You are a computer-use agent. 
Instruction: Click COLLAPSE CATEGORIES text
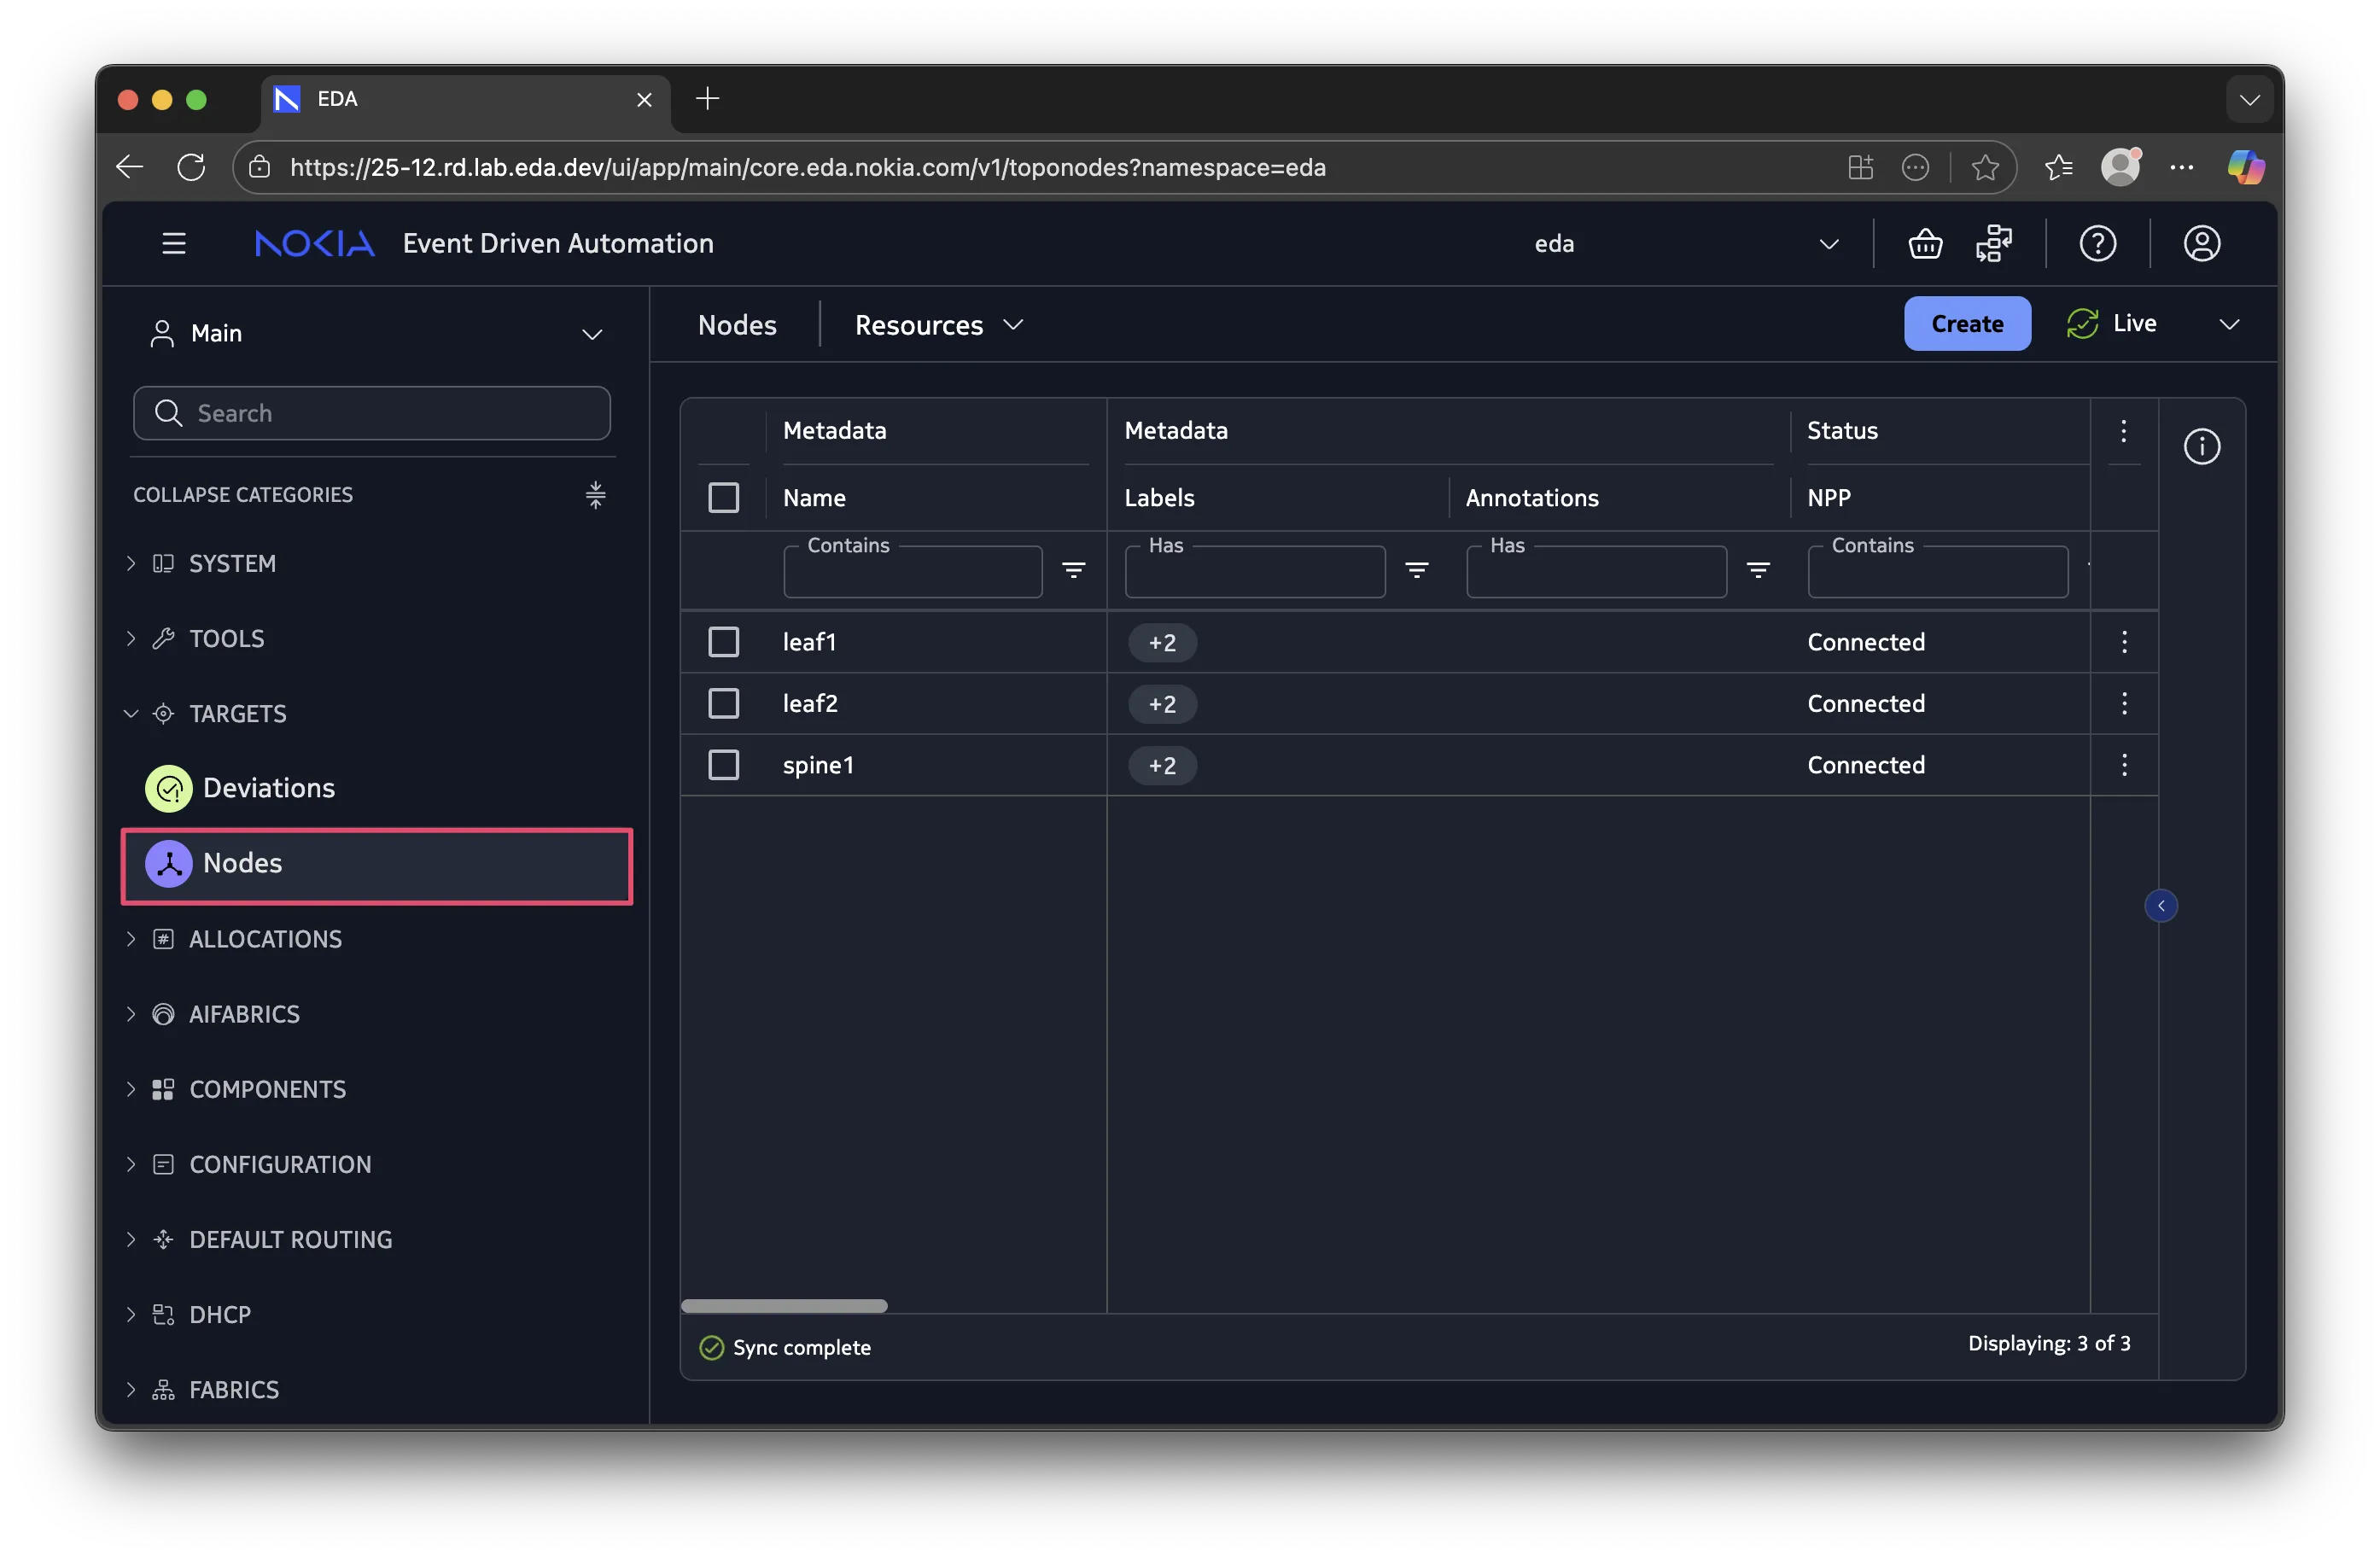click(x=243, y=494)
